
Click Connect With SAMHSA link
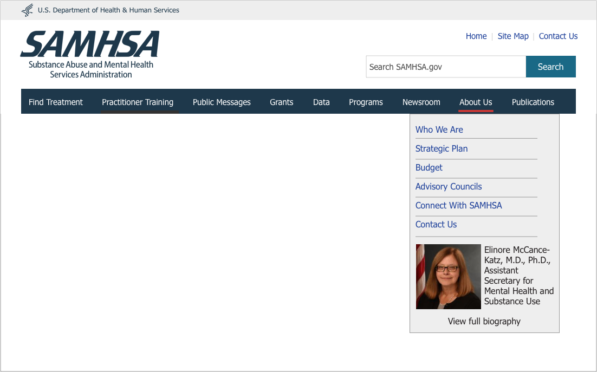pos(458,205)
